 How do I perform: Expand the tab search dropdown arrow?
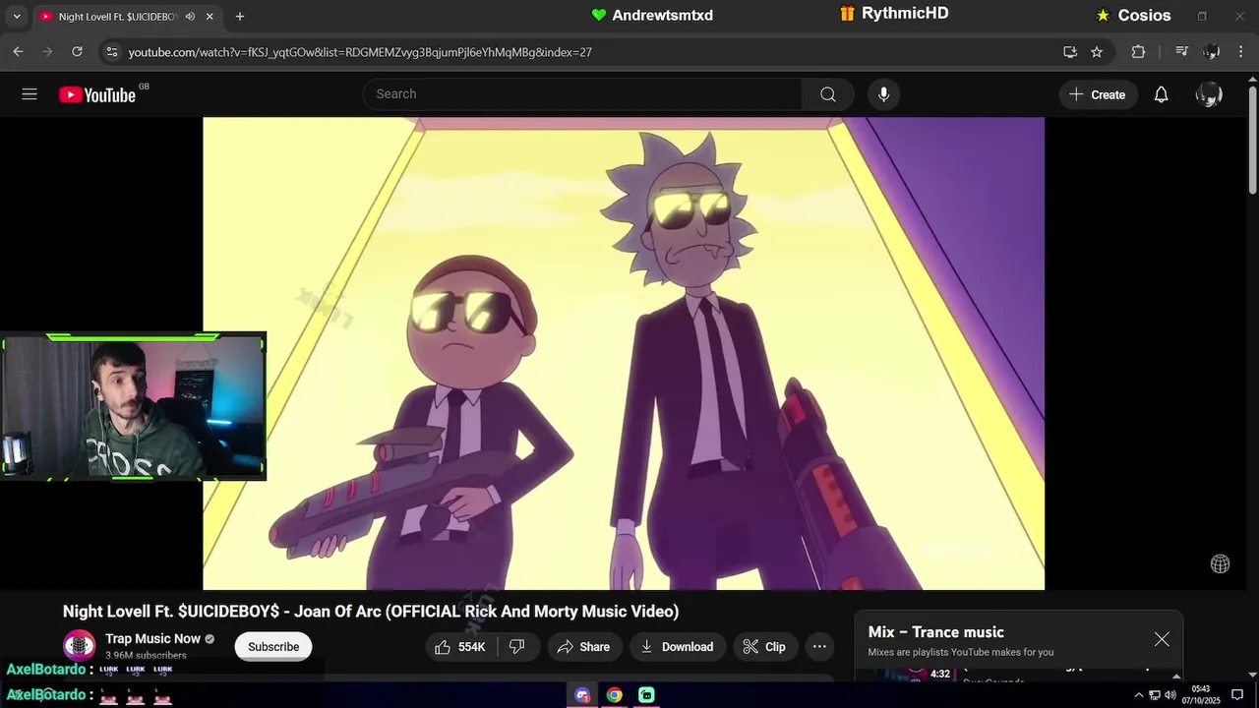(x=16, y=17)
